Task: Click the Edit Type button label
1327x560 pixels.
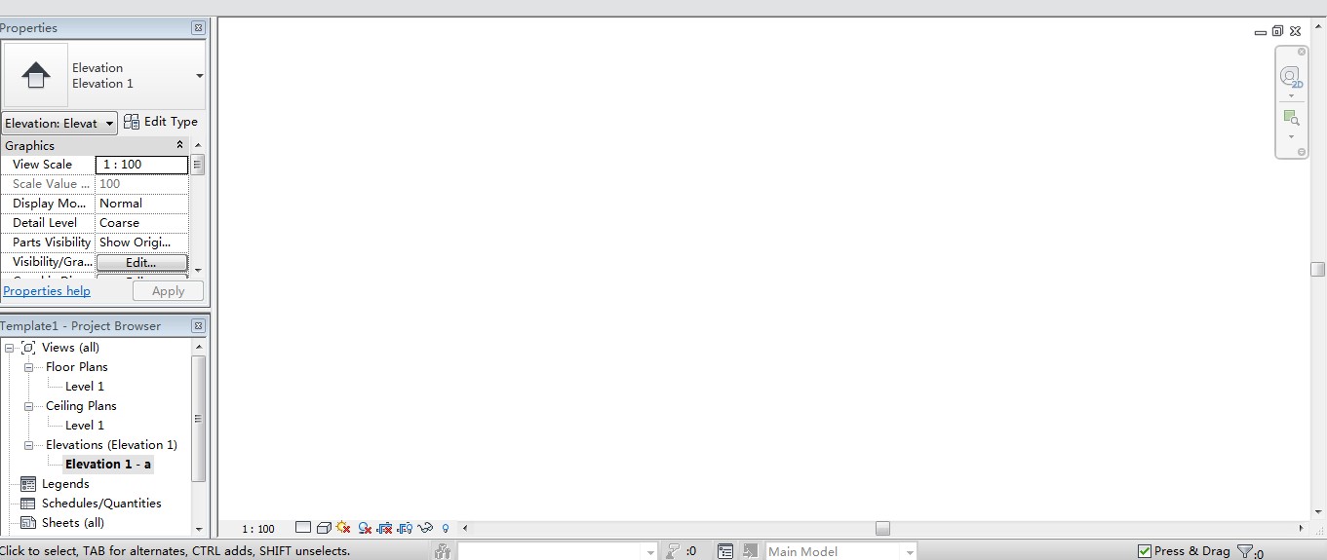Action: [x=171, y=122]
